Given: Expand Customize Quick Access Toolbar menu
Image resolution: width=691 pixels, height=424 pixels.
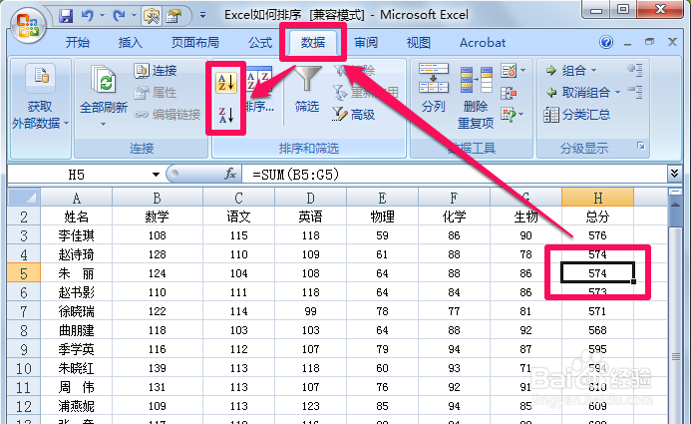Looking at the screenshot, I should tap(202, 16).
